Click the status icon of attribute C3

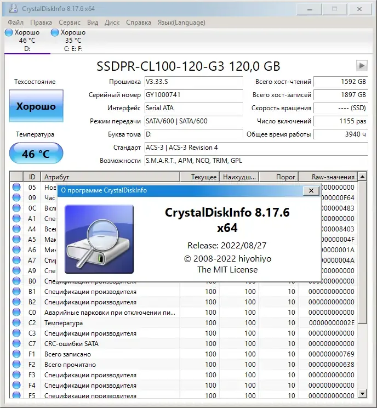(x=16, y=333)
